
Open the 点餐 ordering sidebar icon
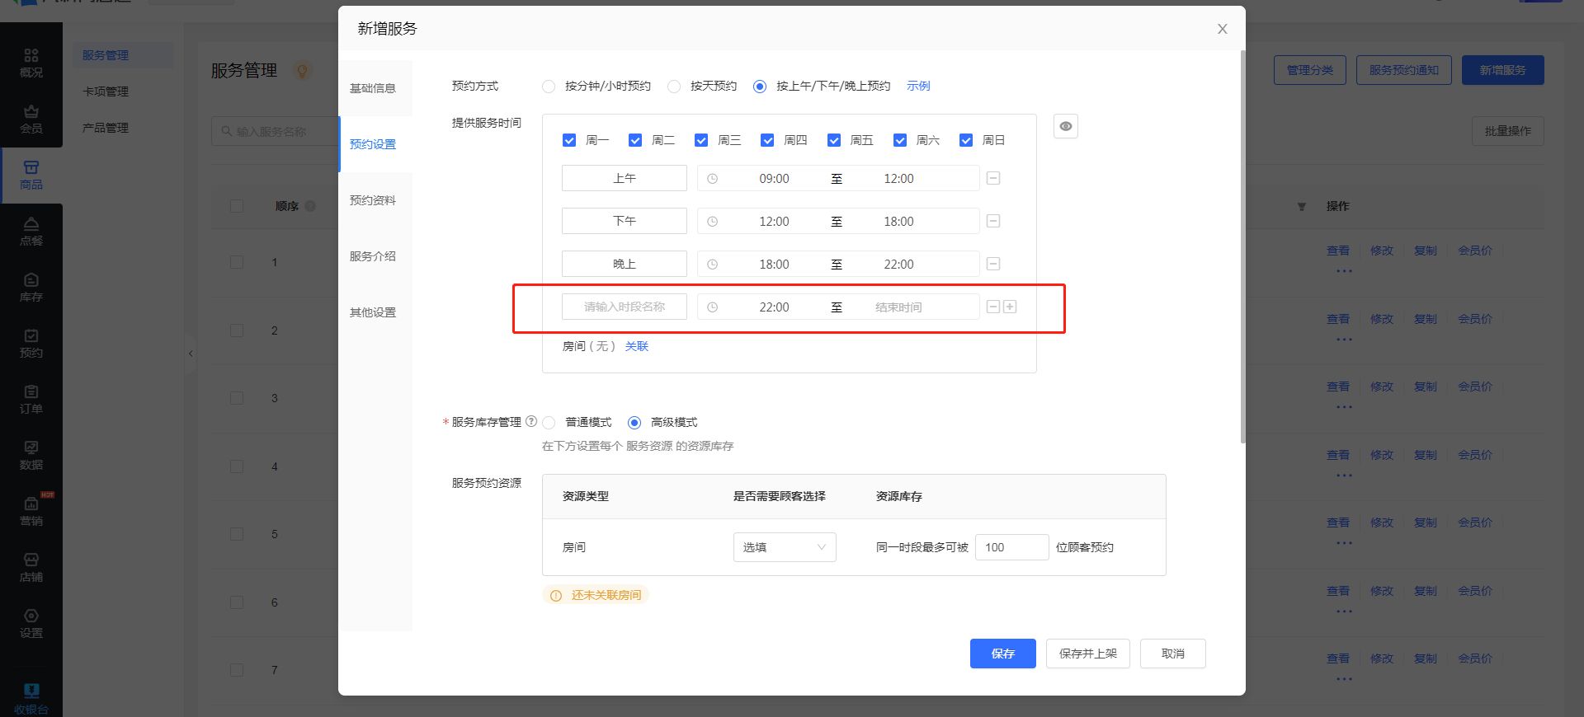coord(31,231)
